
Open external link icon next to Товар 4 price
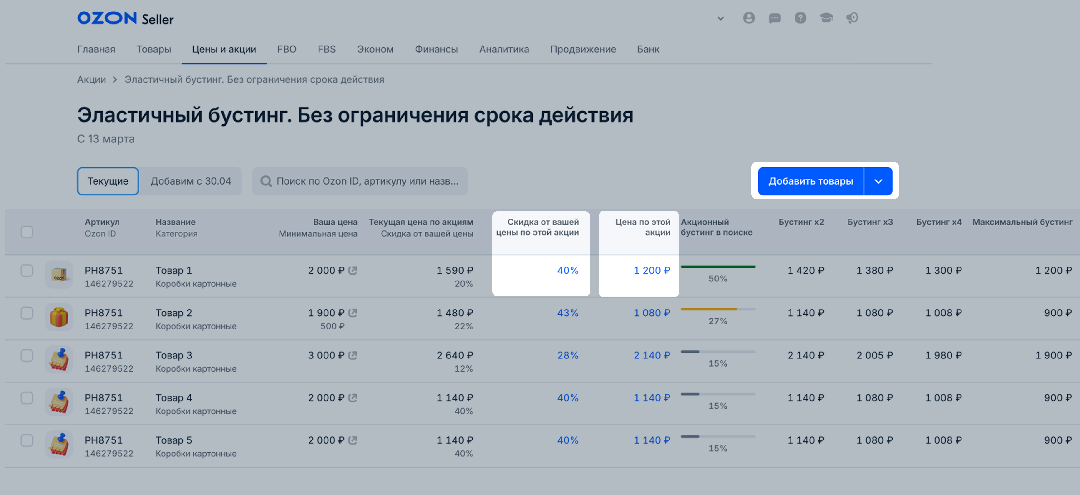[353, 398]
